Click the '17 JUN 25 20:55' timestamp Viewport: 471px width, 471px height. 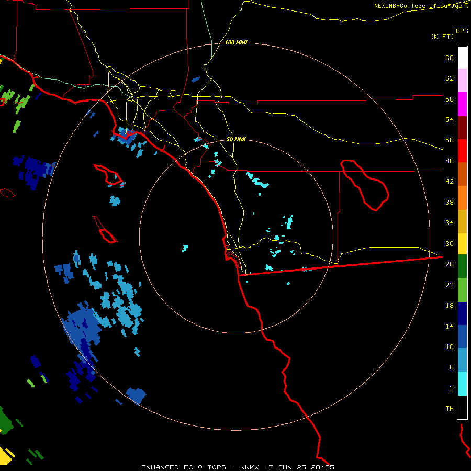tap(299, 467)
